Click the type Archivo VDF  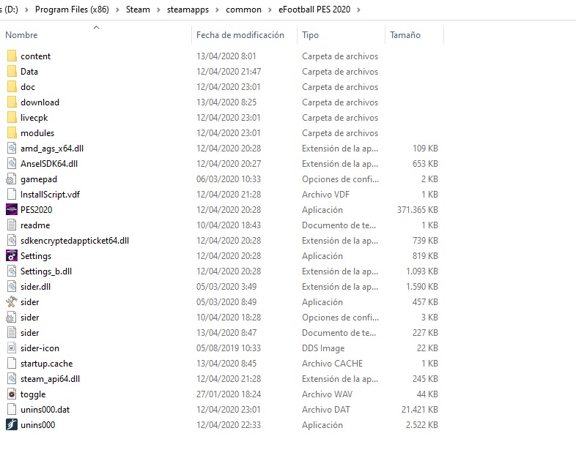(326, 195)
